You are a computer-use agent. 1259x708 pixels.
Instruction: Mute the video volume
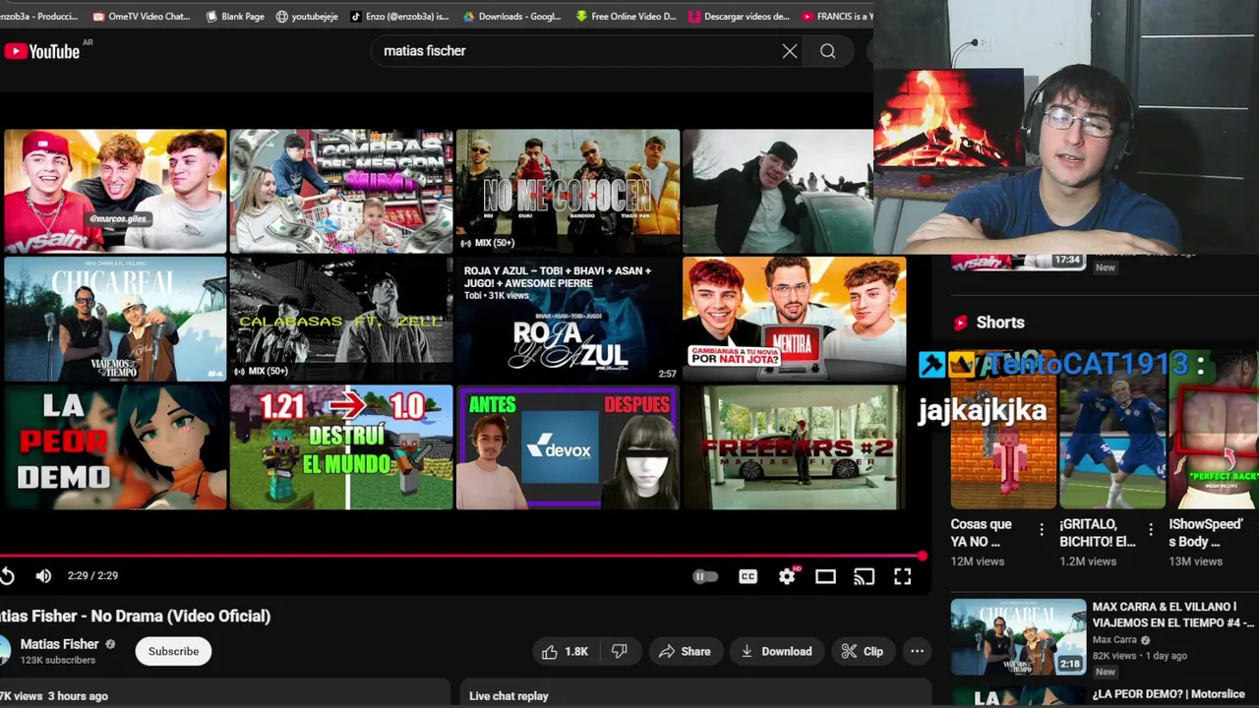43,576
